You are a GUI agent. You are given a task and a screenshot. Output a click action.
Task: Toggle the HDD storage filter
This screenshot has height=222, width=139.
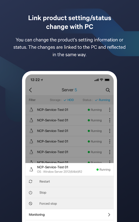(69, 100)
